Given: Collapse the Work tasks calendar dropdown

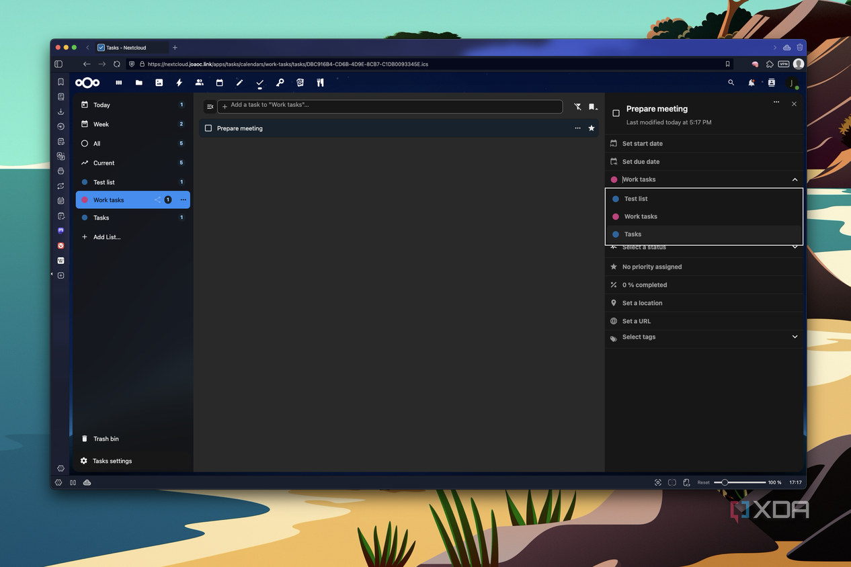Looking at the screenshot, I should [795, 179].
